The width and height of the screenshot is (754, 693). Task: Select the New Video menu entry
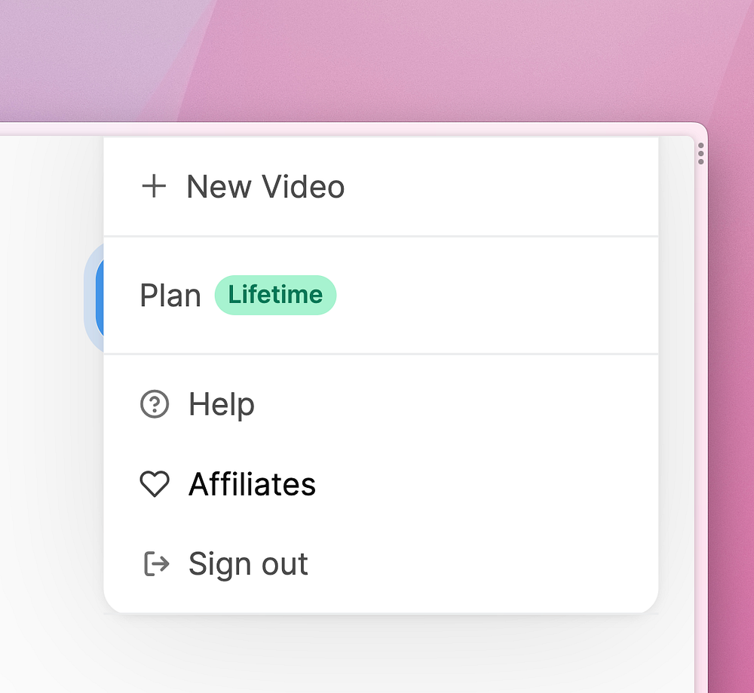tap(381, 186)
